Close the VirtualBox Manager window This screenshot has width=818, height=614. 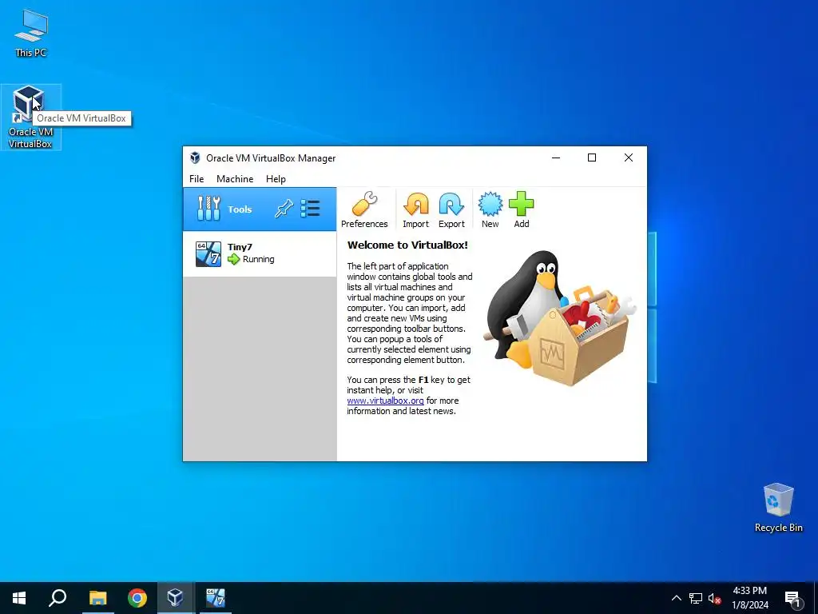pos(629,157)
